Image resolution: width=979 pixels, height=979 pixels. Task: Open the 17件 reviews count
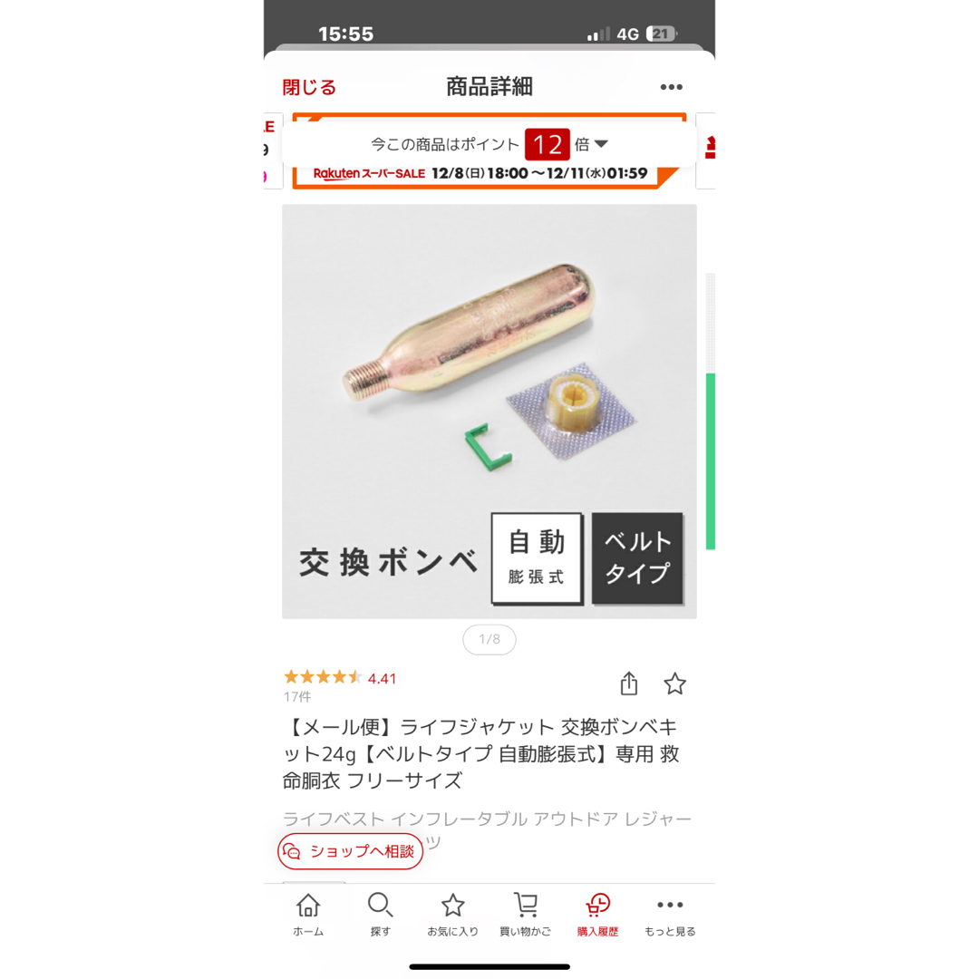[297, 697]
